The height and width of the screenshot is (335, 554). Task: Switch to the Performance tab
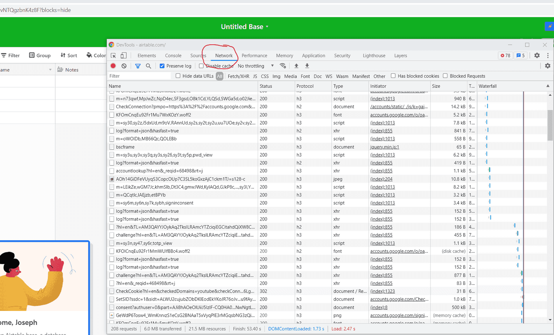[x=254, y=55]
